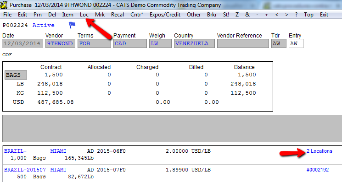Click the Vendor field 9THWOND
This screenshot has width=342, height=182.
pyautogui.click(x=60, y=43)
